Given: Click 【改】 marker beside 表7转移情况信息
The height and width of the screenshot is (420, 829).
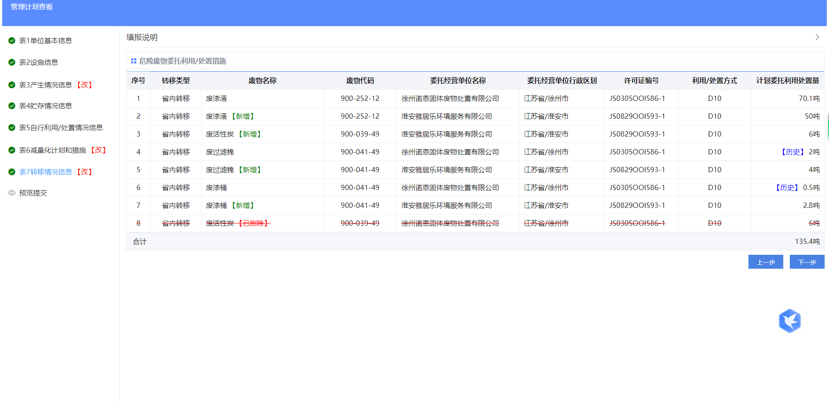Looking at the screenshot, I should click(84, 172).
